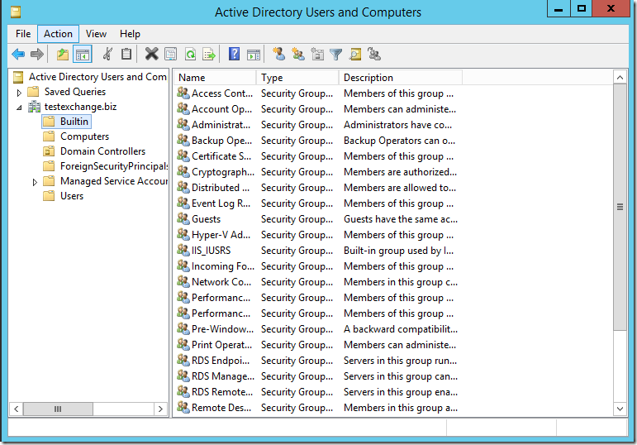Viewport: 637px width, 445px height.
Task: Select the Users container in tree
Action: [x=72, y=196]
